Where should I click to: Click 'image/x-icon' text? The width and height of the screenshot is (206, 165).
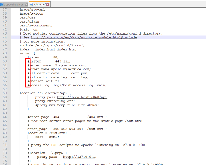pos(31,13)
